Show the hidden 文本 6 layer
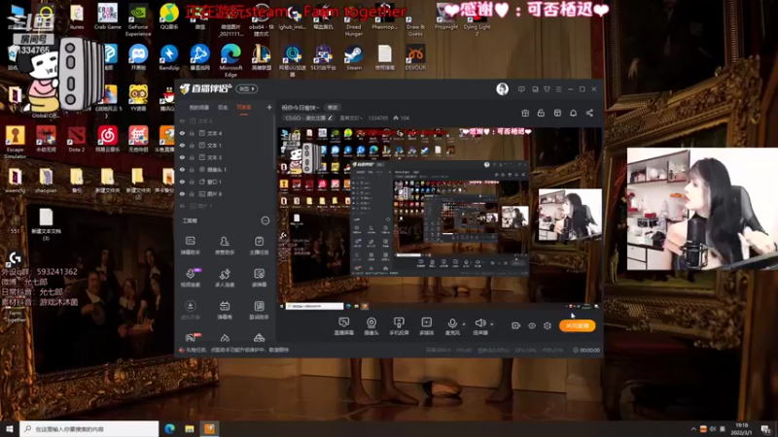The width and height of the screenshot is (778, 437). [182, 120]
